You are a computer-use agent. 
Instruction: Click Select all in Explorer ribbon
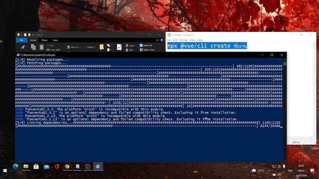pyautogui.click(x=146, y=45)
